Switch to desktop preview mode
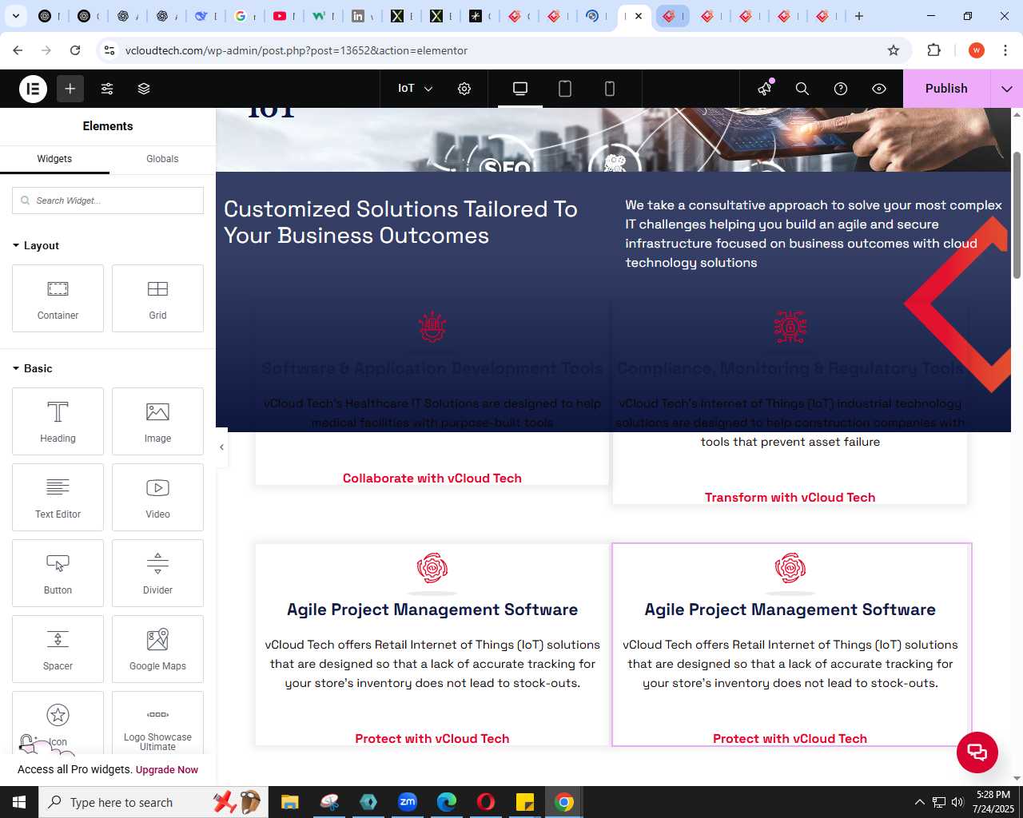This screenshot has height=818, width=1023. [x=520, y=89]
